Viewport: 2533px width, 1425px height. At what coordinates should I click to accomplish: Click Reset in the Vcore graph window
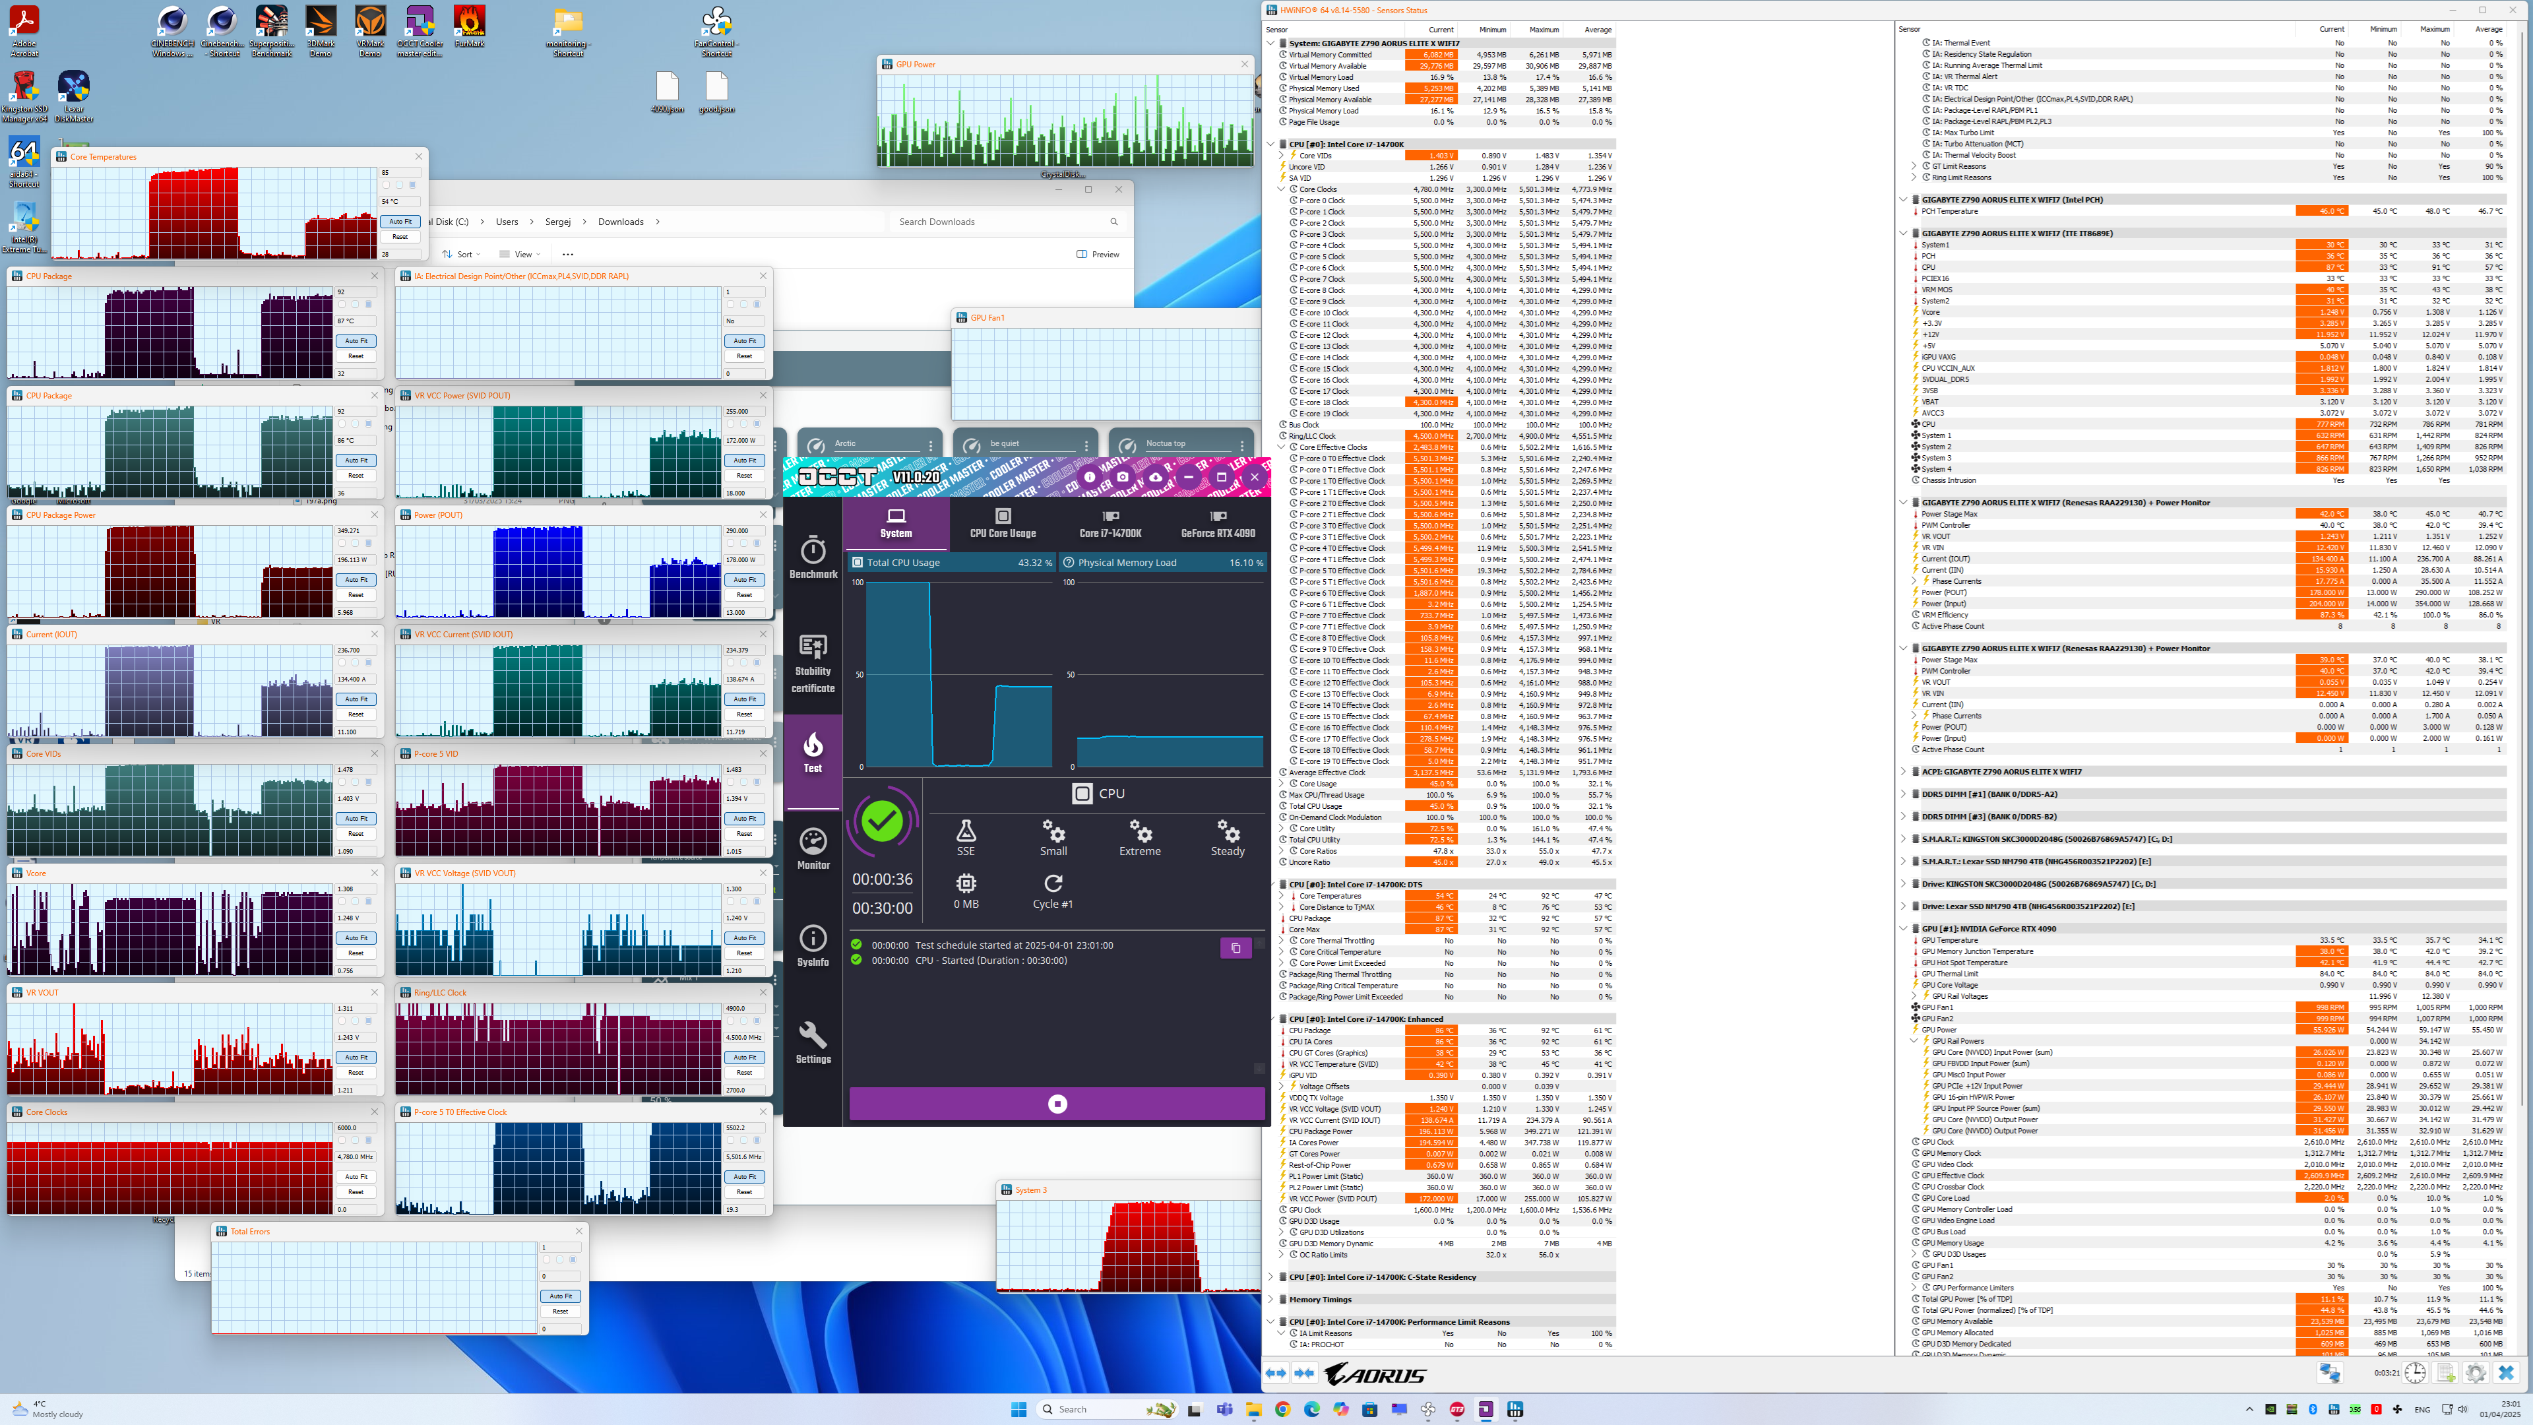click(x=356, y=953)
